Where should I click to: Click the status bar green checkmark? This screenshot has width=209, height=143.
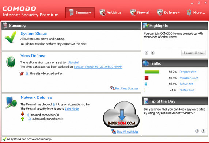tap(4, 139)
